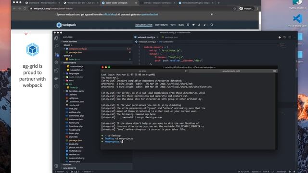Select GitHub webpack-contrib Chrome tab
Viewport: 308px width, 173px height.
pos(157,3)
